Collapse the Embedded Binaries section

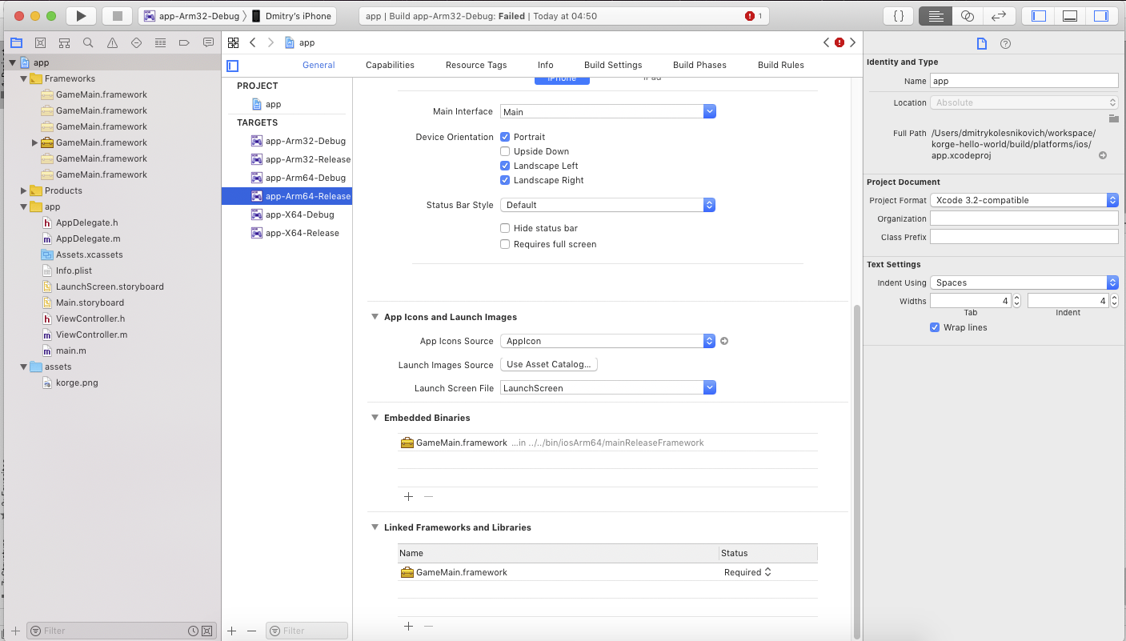375,418
